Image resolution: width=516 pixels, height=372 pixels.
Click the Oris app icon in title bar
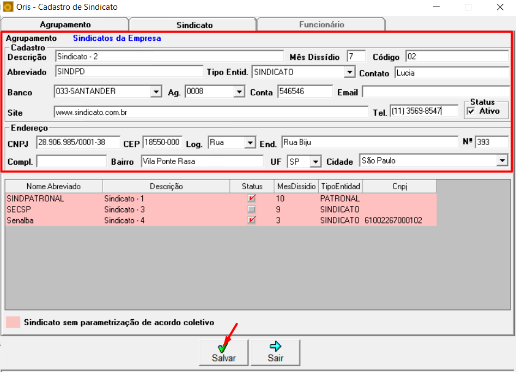click(8, 7)
